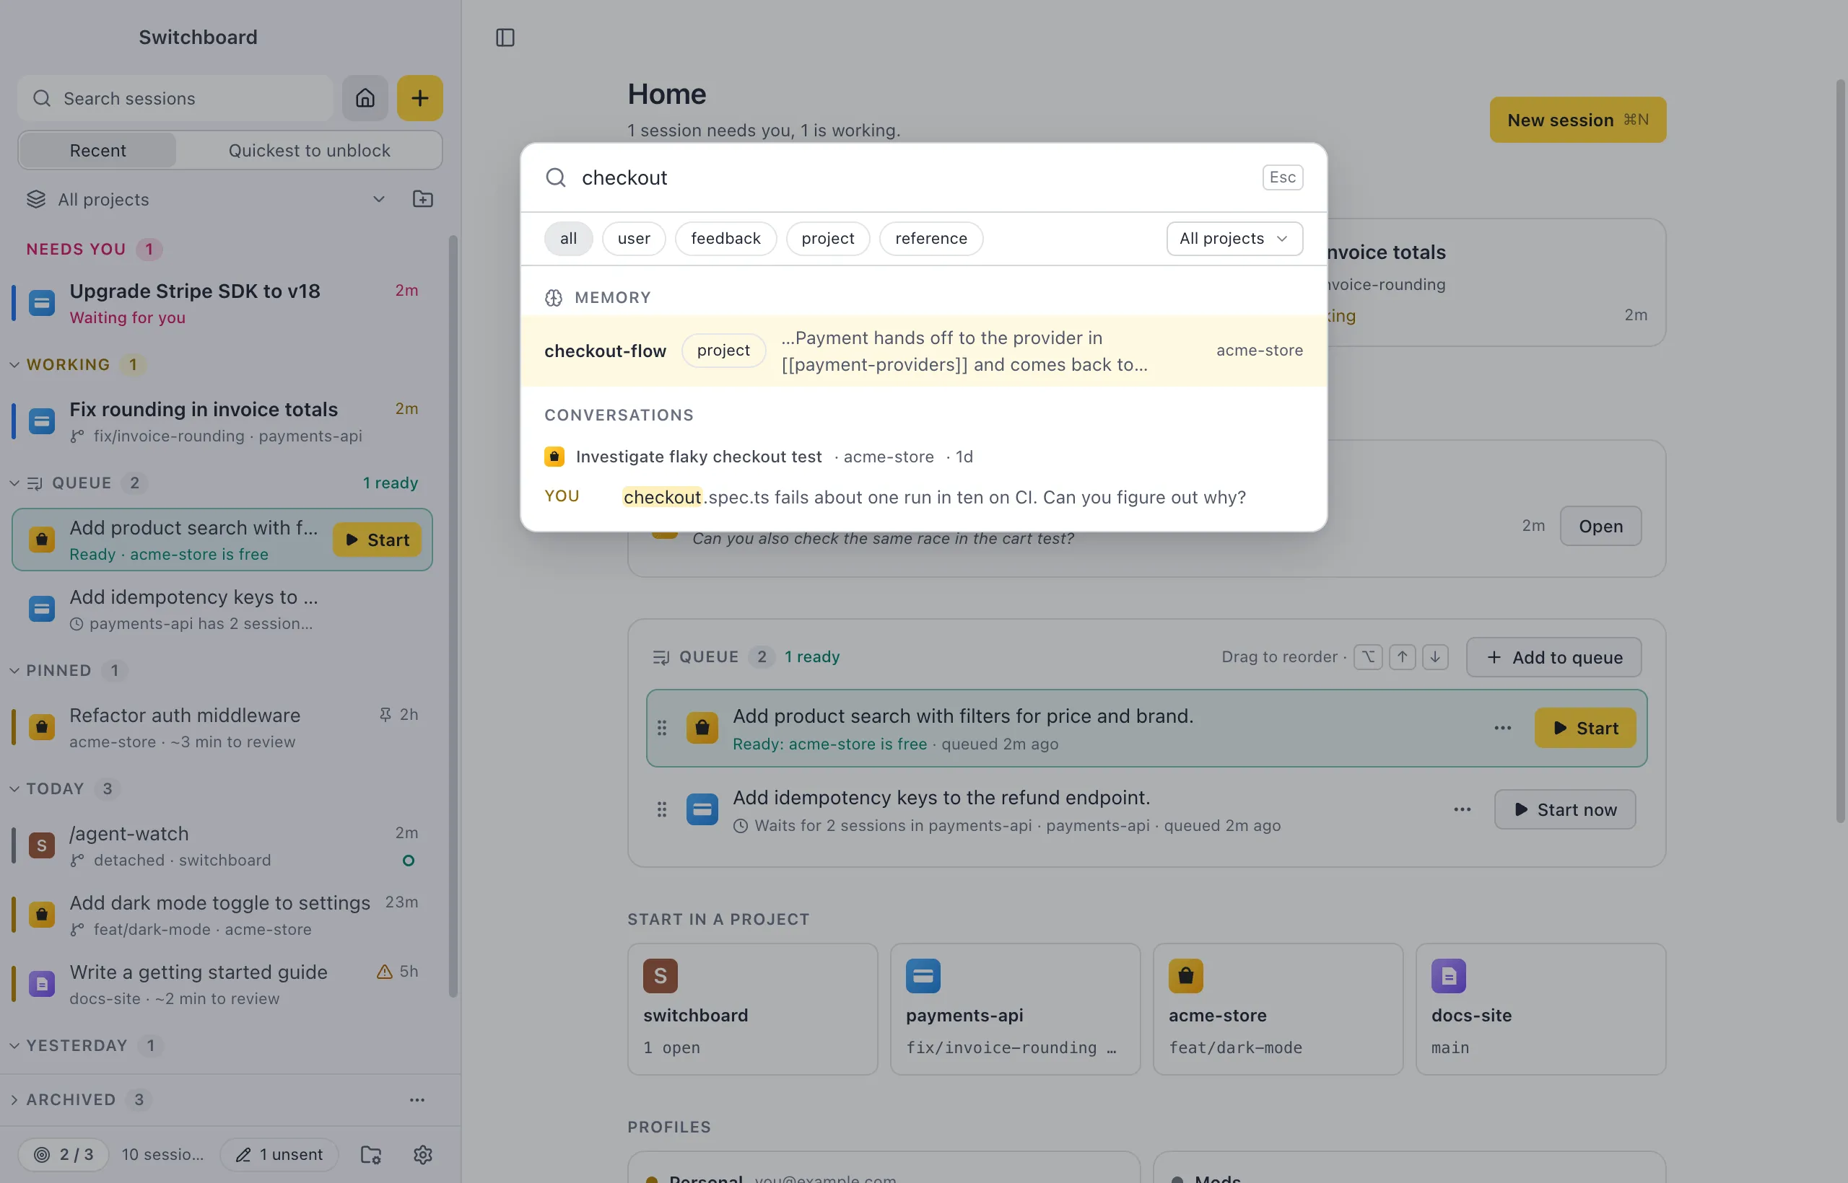
Task: Click the home icon button in sidebar
Action: [365, 97]
